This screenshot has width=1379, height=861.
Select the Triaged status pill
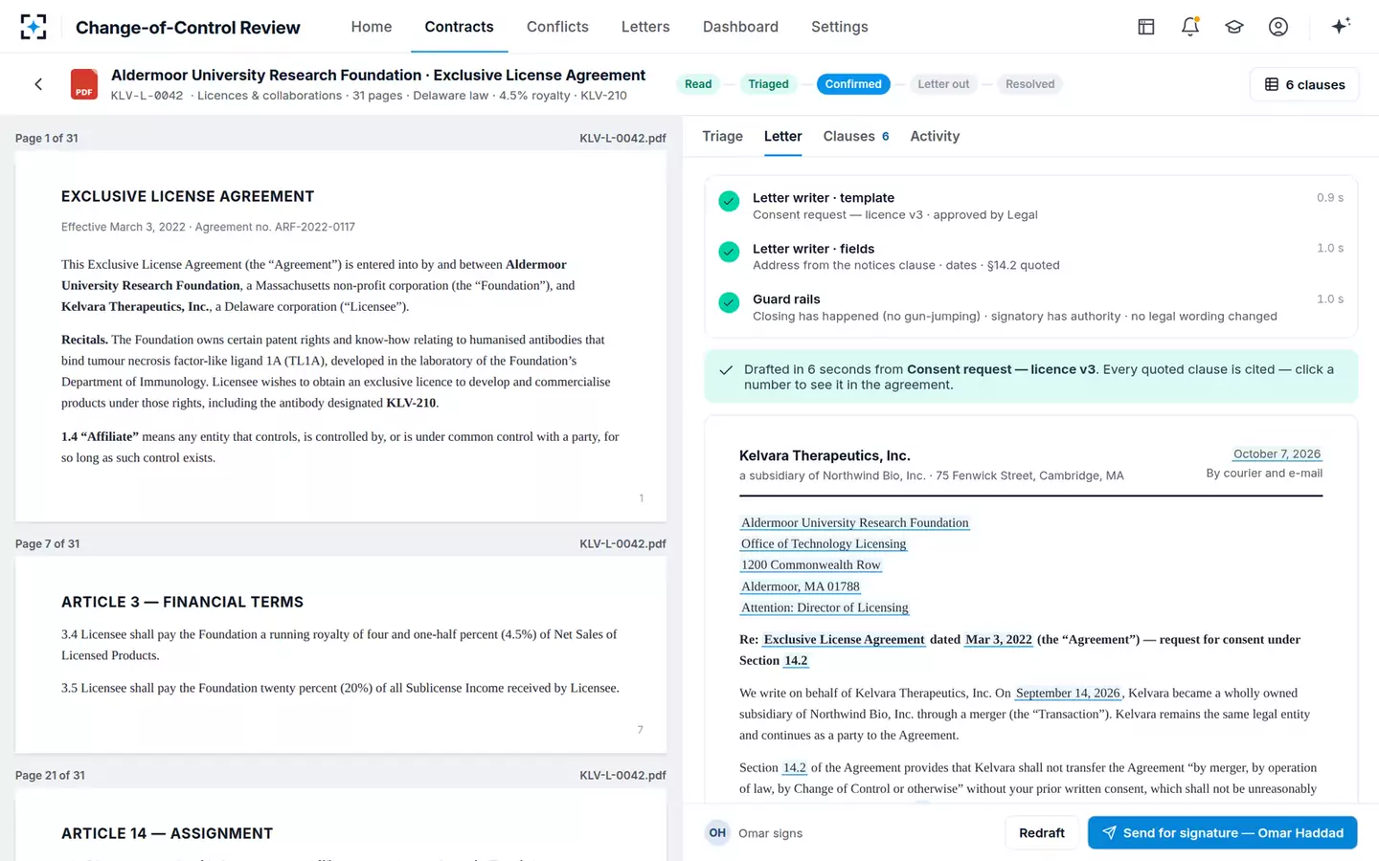coord(769,84)
